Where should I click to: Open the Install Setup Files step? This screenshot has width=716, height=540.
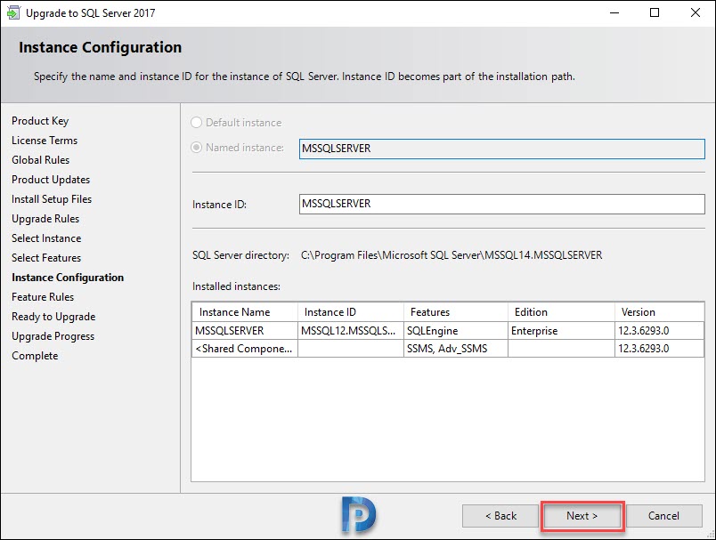pos(52,199)
